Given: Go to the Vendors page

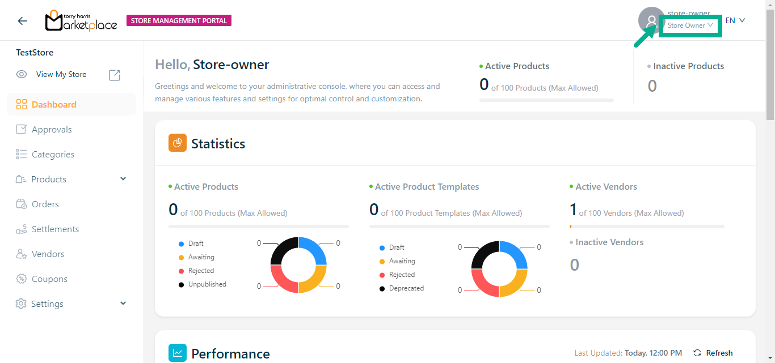Looking at the screenshot, I should [48, 254].
